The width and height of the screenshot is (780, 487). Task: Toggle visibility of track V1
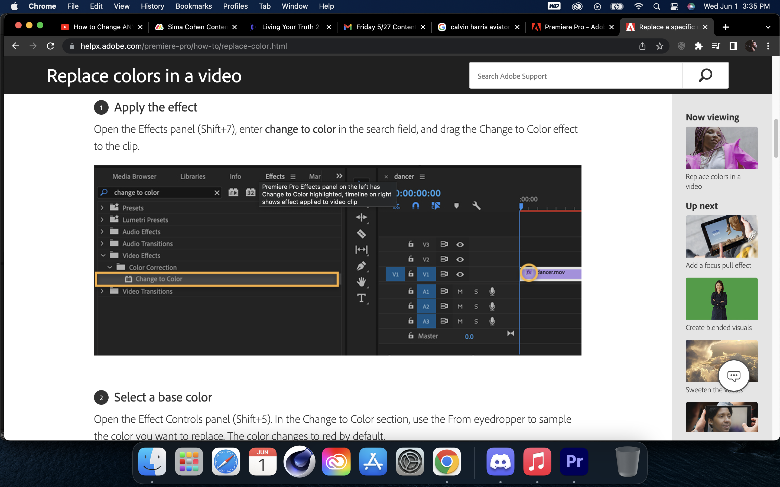460,274
